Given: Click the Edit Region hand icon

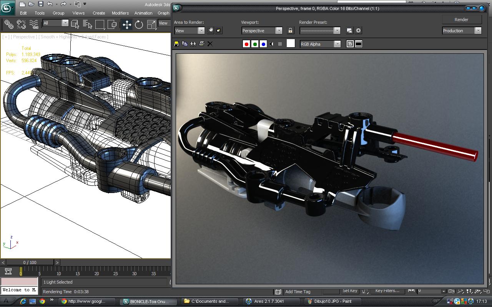Looking at the screenshot, I should (x=211, y=30).
